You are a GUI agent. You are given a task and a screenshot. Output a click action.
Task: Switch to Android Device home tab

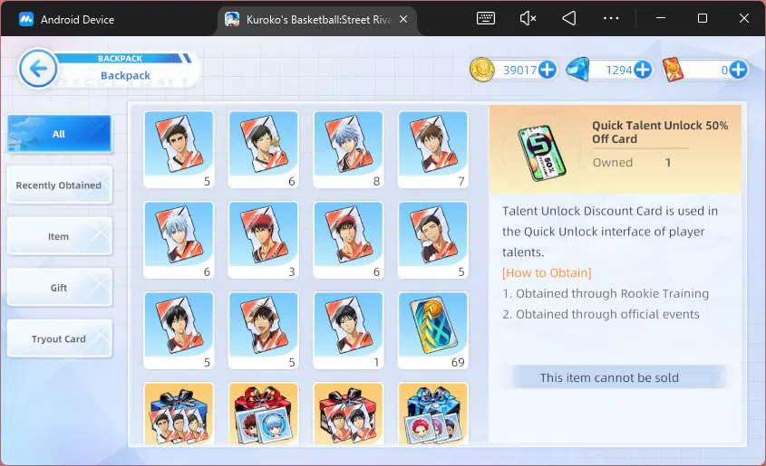[67, 20]
